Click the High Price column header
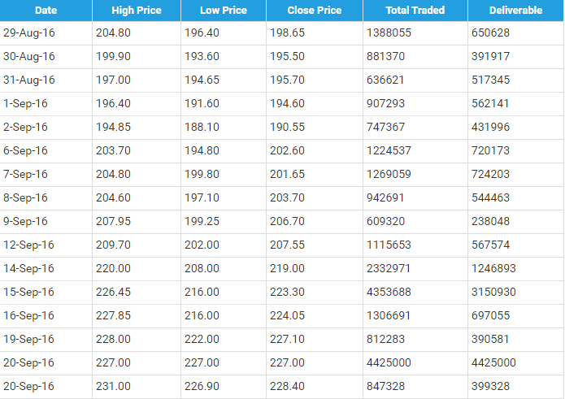The width and height of the screenshot is (565, 399). click(137, 11)
